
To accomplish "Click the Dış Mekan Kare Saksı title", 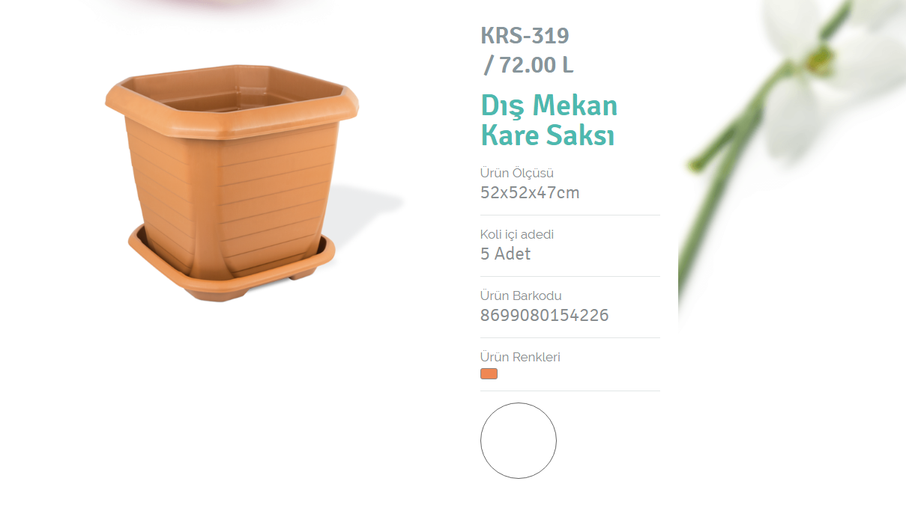I will tap(549, 120).
